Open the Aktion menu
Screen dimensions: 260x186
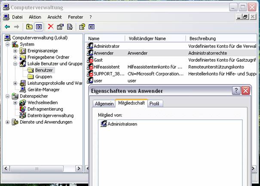[x=35, y=17]
